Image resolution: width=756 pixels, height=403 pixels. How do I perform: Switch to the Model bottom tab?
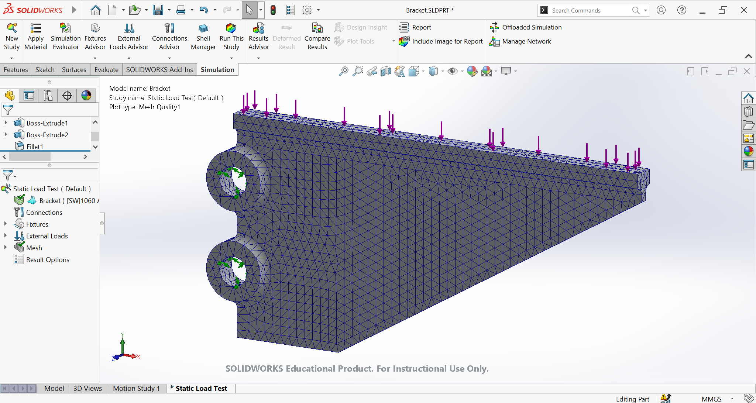click(x=54, y=388)
